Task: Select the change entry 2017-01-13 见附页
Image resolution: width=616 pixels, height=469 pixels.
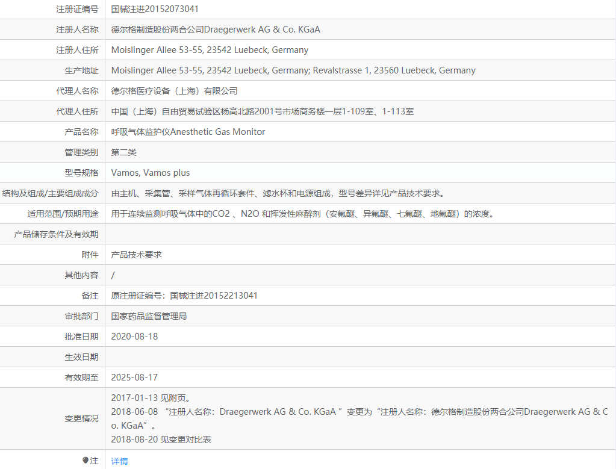Action: 151,398
